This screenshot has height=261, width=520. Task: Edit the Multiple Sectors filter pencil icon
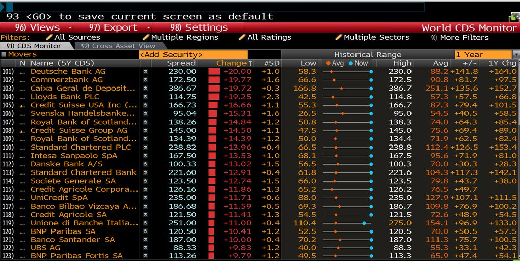tap(339, 37)
